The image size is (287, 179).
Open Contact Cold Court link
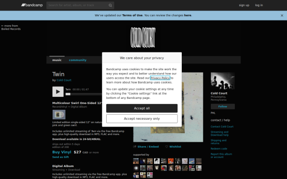(222, 126)
